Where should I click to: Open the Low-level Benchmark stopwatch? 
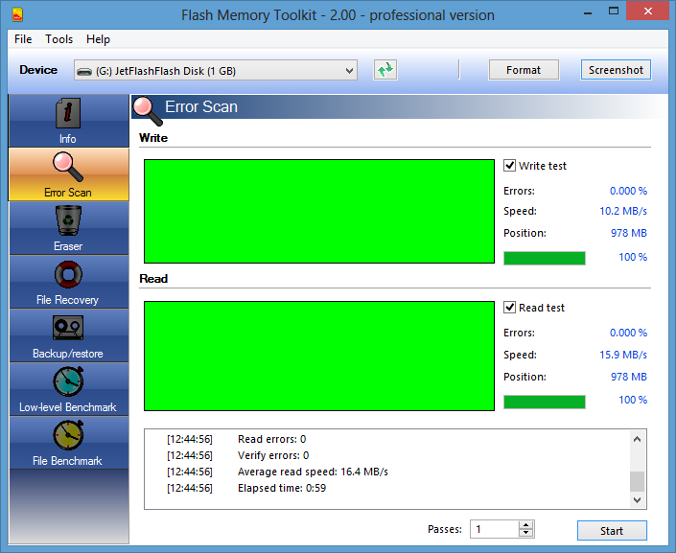67,381
